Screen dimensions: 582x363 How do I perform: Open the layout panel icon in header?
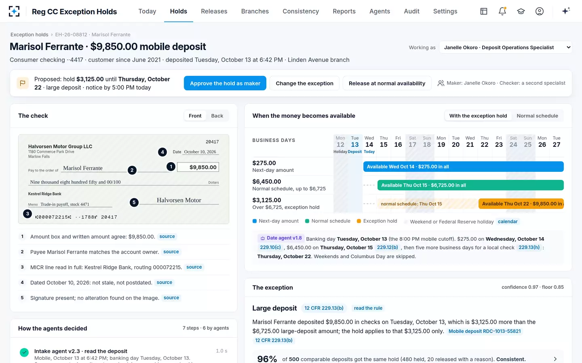pos(484,11)
